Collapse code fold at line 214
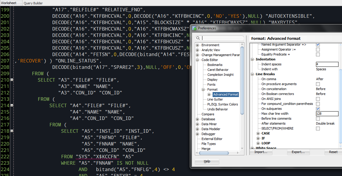The width and height of the screenshot is (342, 176). [x=12, y=105]
